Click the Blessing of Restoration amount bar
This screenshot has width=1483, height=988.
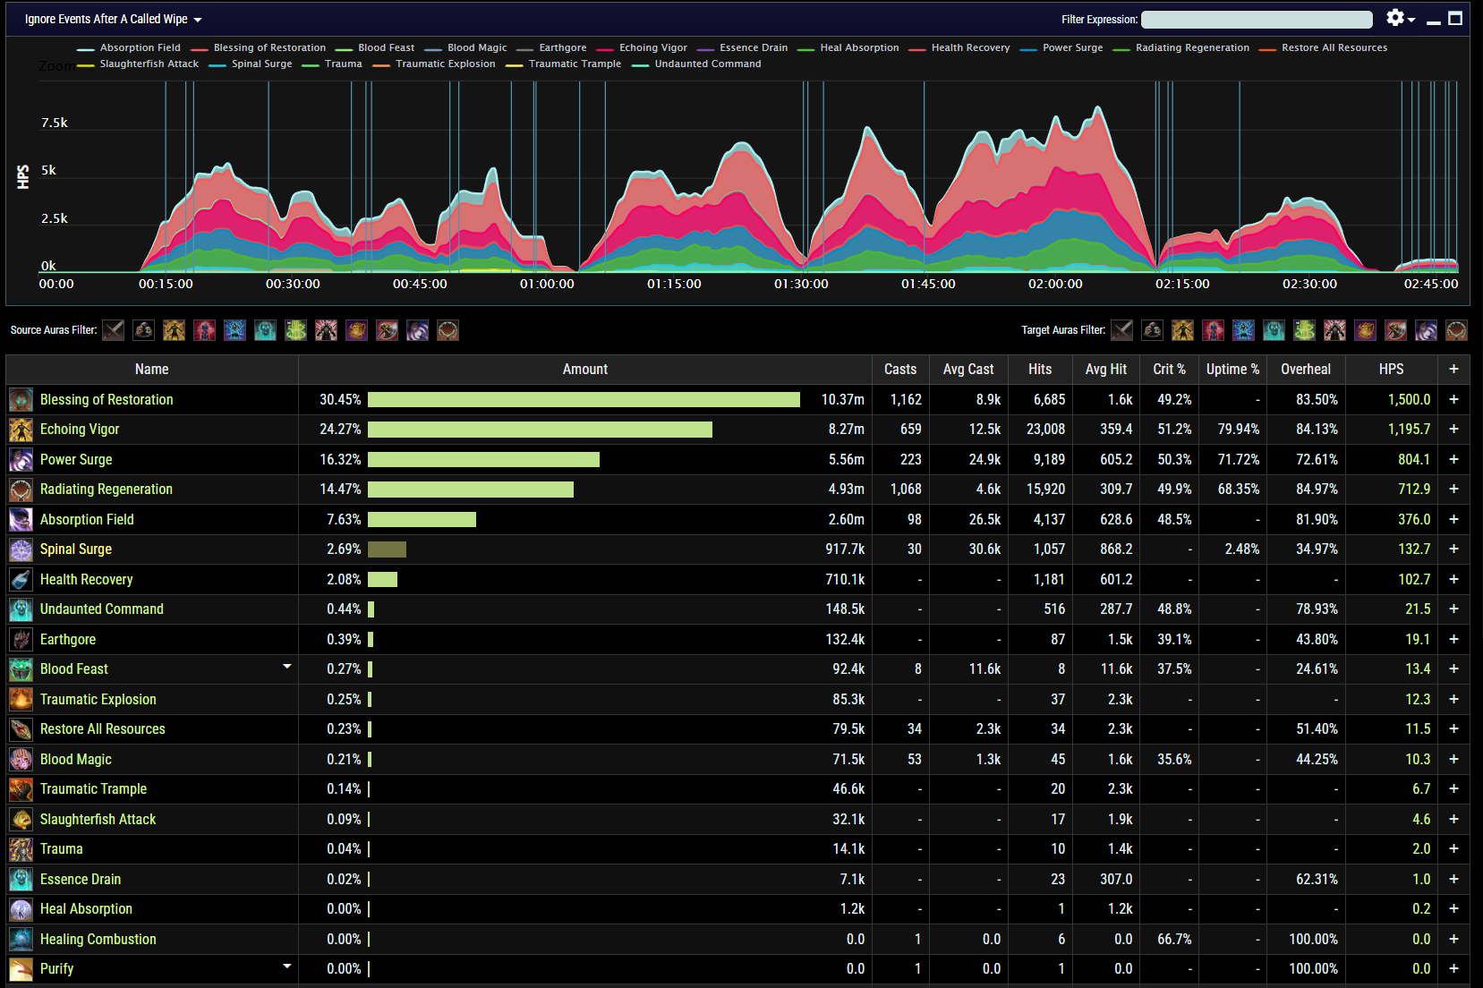pos(584,400)
